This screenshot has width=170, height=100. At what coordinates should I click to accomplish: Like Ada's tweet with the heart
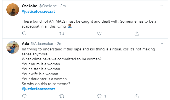(99, 96)
